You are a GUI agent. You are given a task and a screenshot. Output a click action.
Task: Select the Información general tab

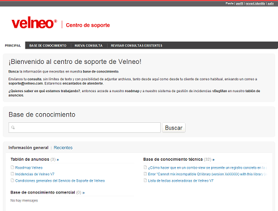(28, 148)
